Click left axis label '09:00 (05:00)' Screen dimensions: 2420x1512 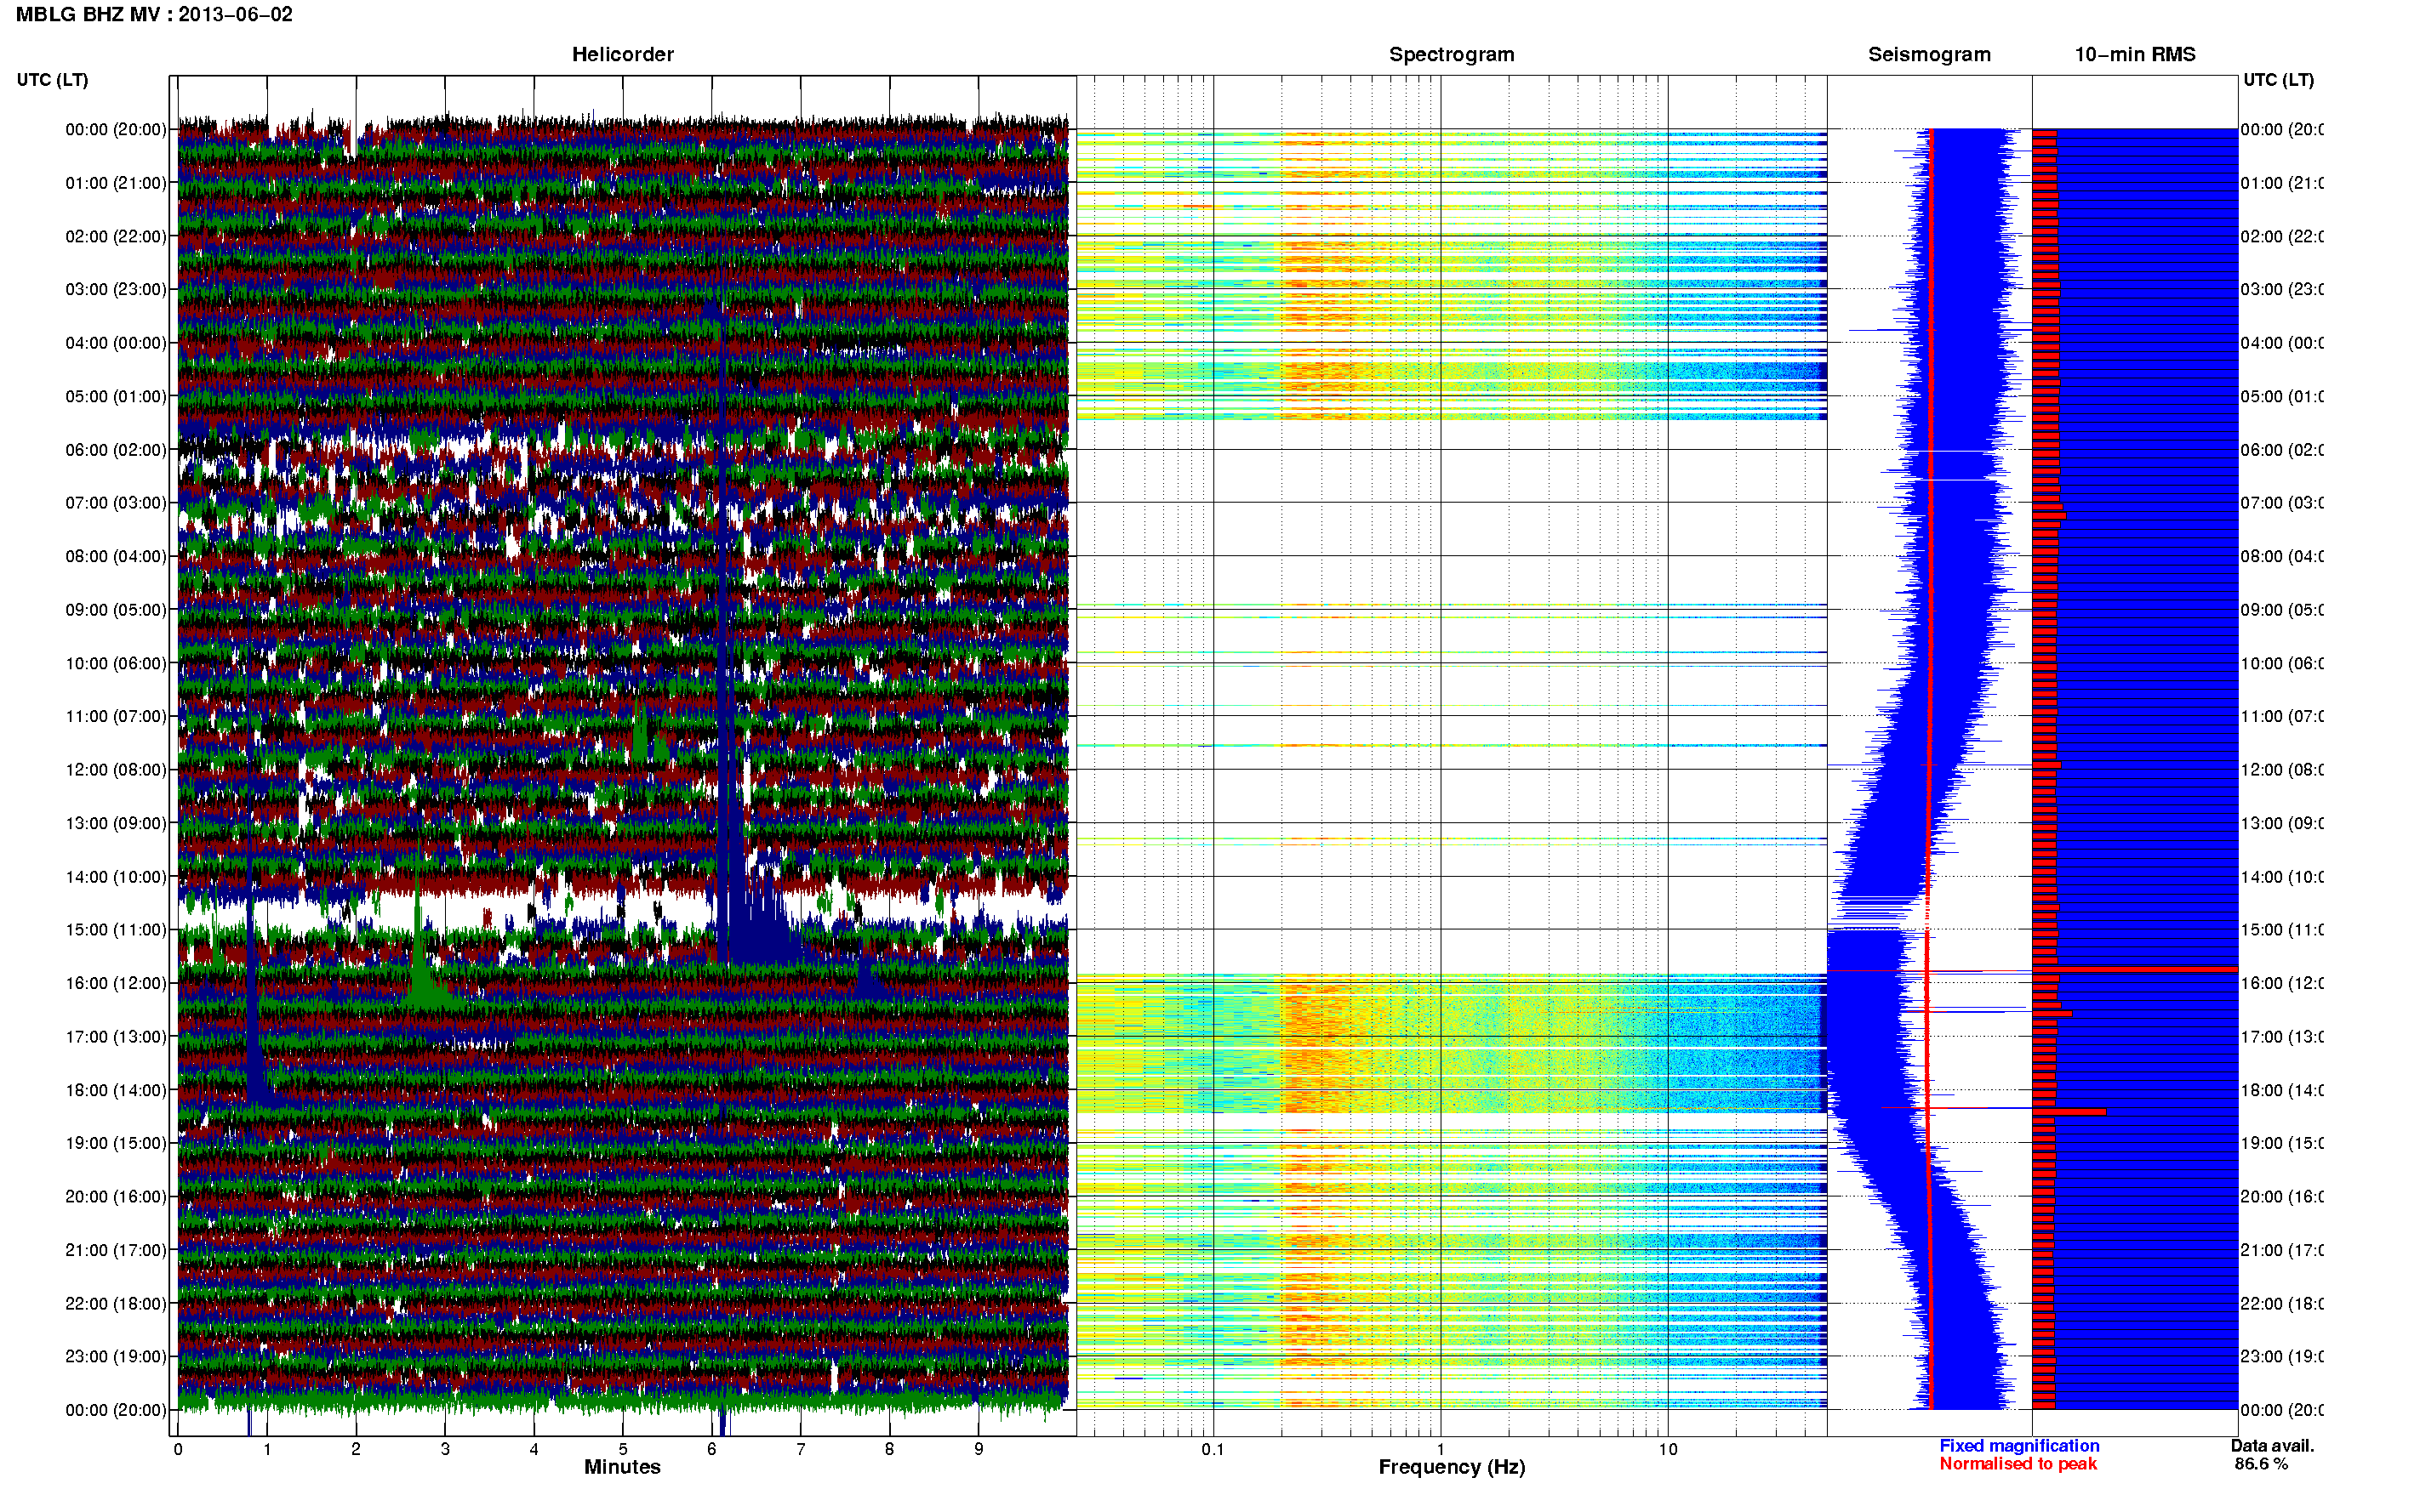tap(116, 610)
